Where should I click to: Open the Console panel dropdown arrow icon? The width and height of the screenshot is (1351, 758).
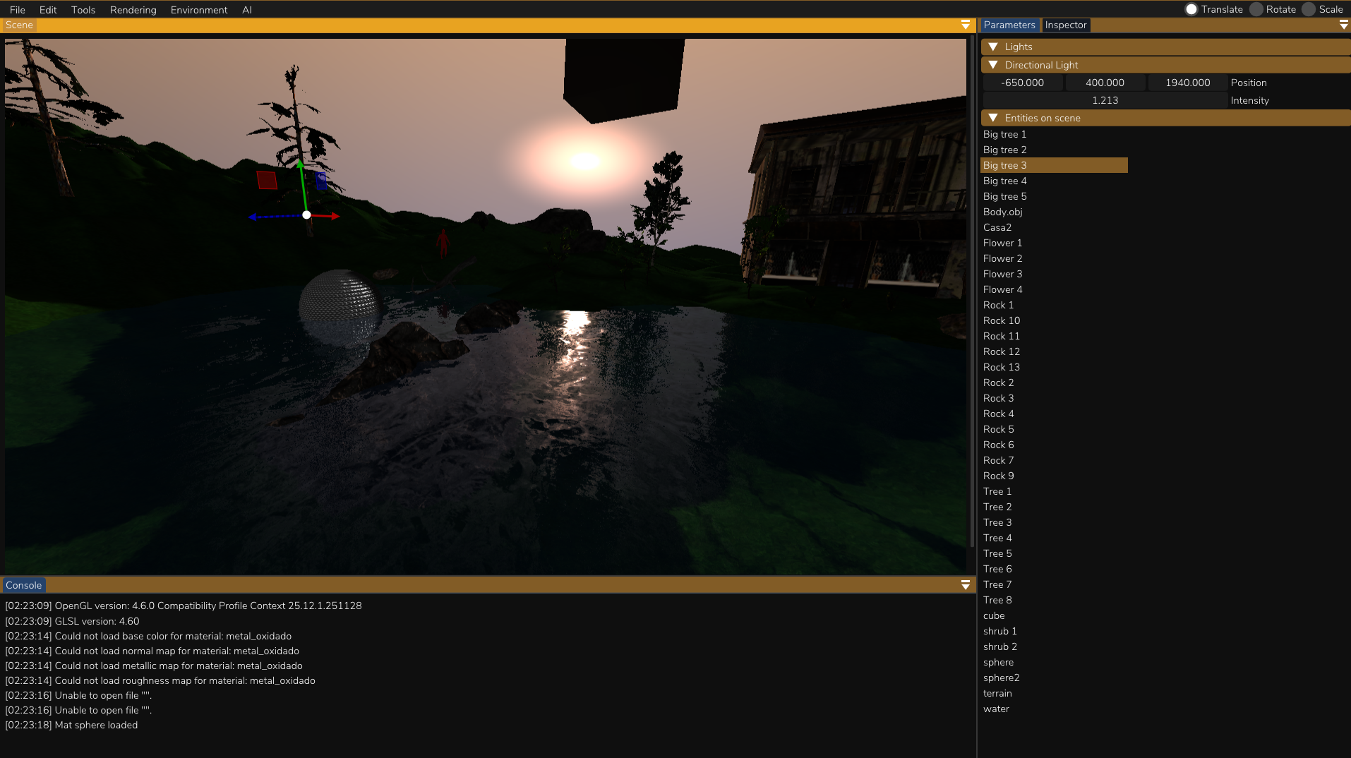click(965, 585)
